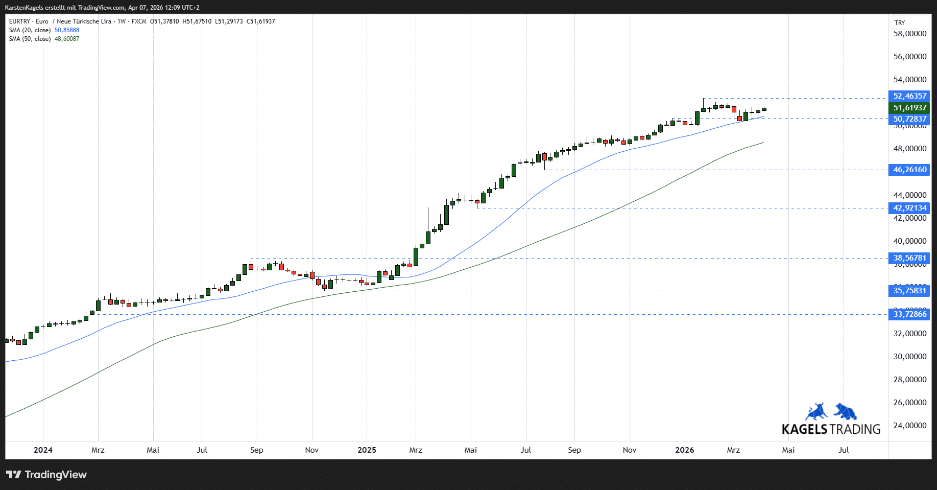Viewport: 937px width, 490px height.
Task: Click the bull icon in Kagels Trading logo
Action: tap(816, 412)
